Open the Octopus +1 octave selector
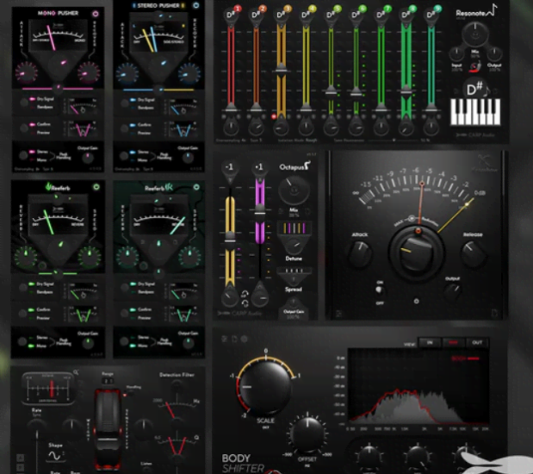This screenshot has height=474, width=533. click(258, 167)
